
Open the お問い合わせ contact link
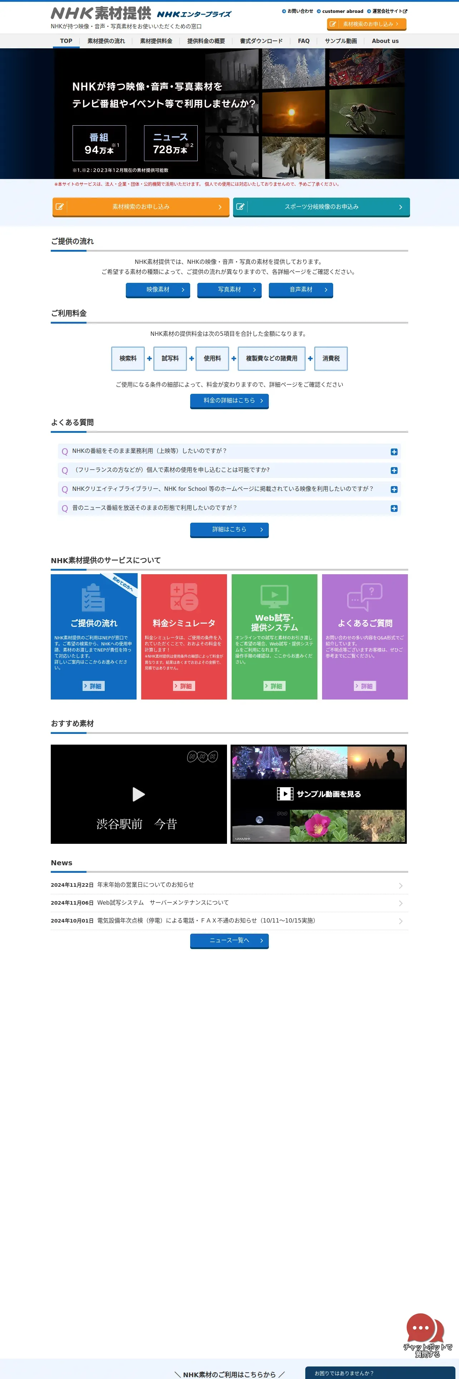[298, 11]
